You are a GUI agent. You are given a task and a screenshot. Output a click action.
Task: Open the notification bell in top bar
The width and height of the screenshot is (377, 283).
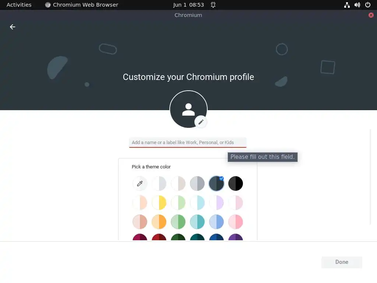point(213,5)
